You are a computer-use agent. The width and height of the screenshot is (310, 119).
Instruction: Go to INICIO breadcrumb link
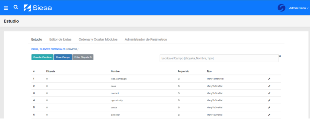[x=35, y=49]
